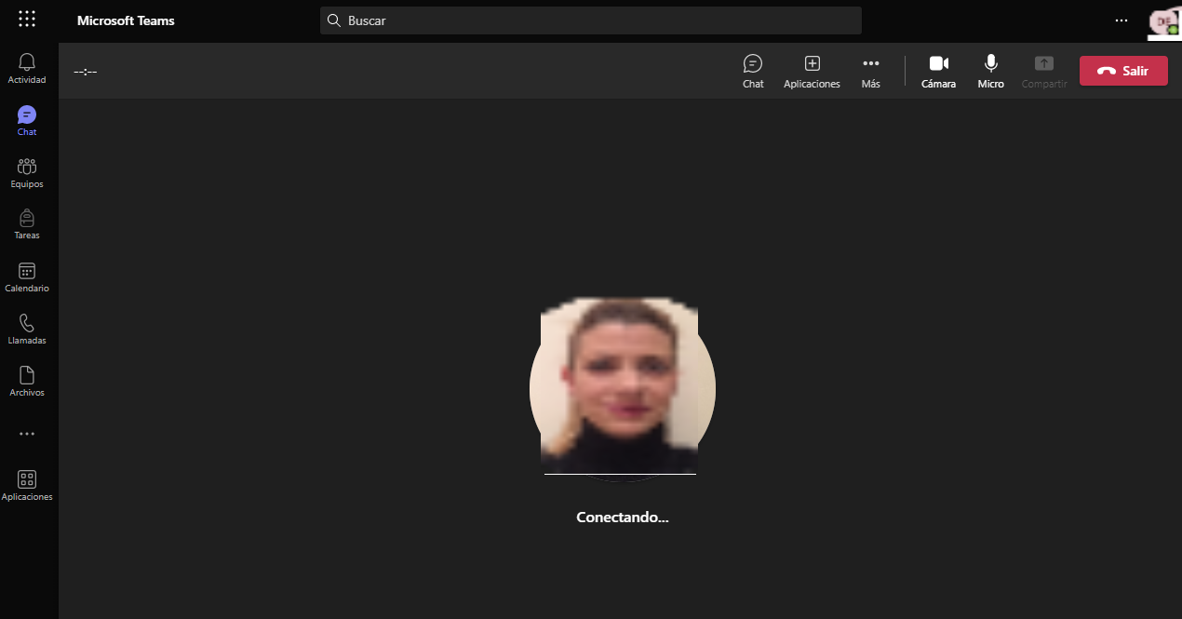This screenshot has width=1182, height=619.
Task: Open the profile avatar menu
Action: pyautogui.click(x=1163, y=22)
